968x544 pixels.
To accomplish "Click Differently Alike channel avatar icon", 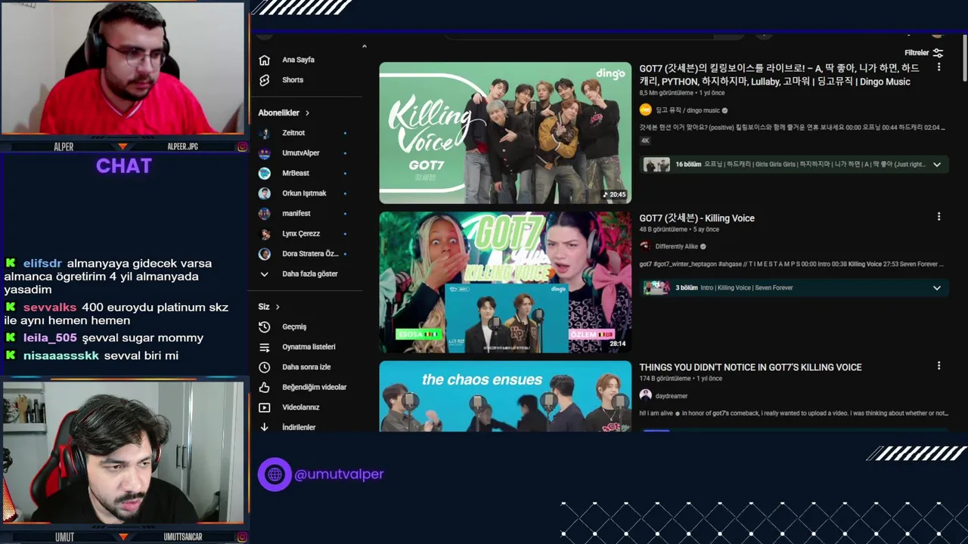I will pyautogui.click(x=645, y=246).
